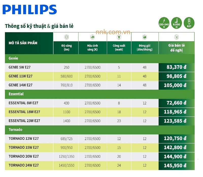This screenshot has width=203, height=177.
Task: Select the Essential section header row
Action: (16, 94)
